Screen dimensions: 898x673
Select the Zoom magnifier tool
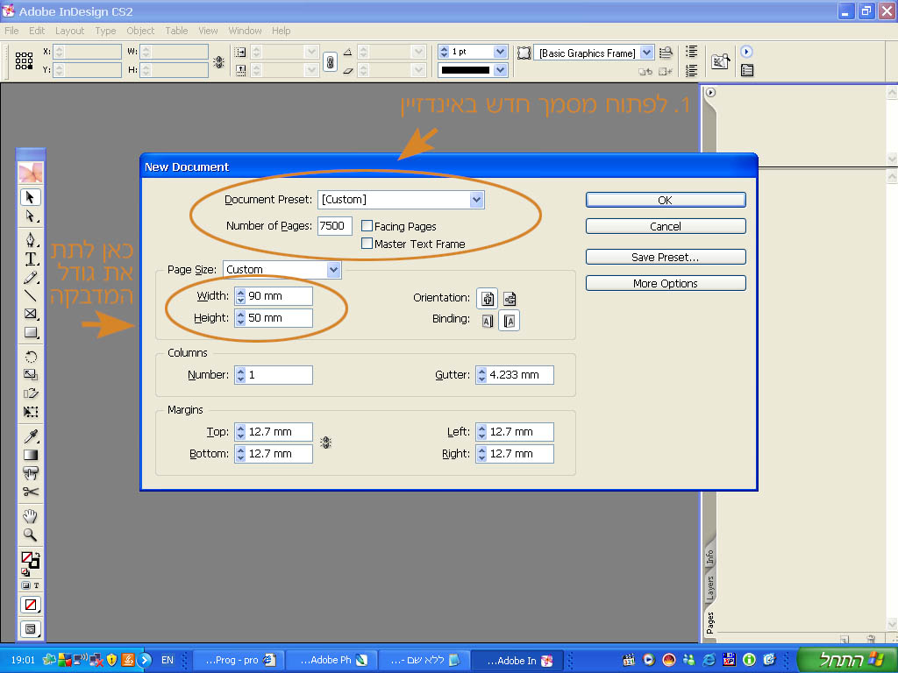click(31, 535)
